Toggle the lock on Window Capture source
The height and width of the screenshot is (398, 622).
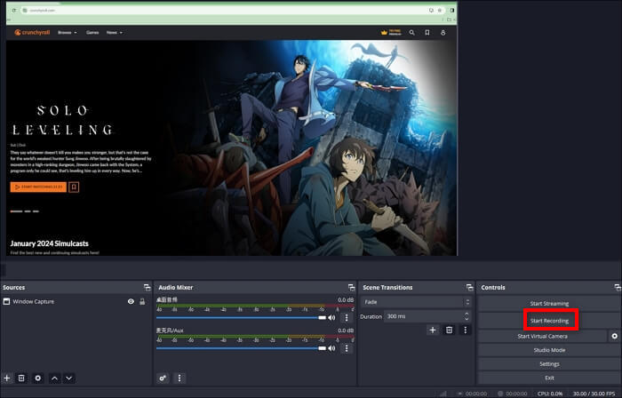tap(142, 302)
